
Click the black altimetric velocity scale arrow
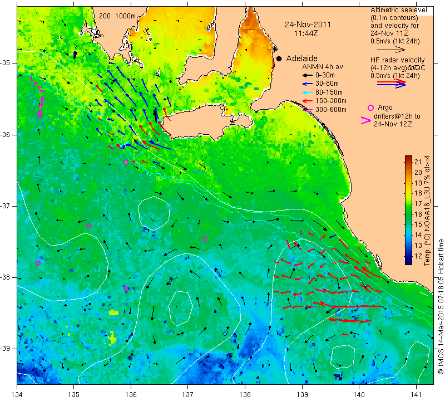pyautogui.click(x=391, y=50)
